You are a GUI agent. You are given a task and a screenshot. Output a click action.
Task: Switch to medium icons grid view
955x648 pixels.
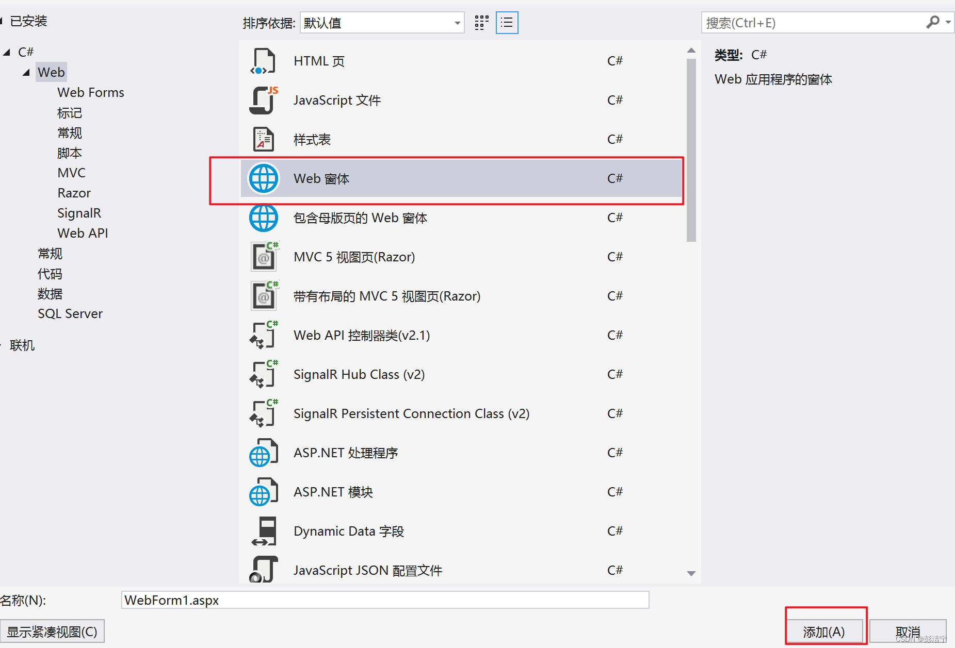pyautogui.click(x=481, y=23)
